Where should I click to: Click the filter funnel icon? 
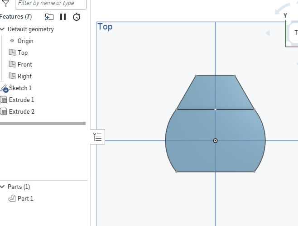5,3
